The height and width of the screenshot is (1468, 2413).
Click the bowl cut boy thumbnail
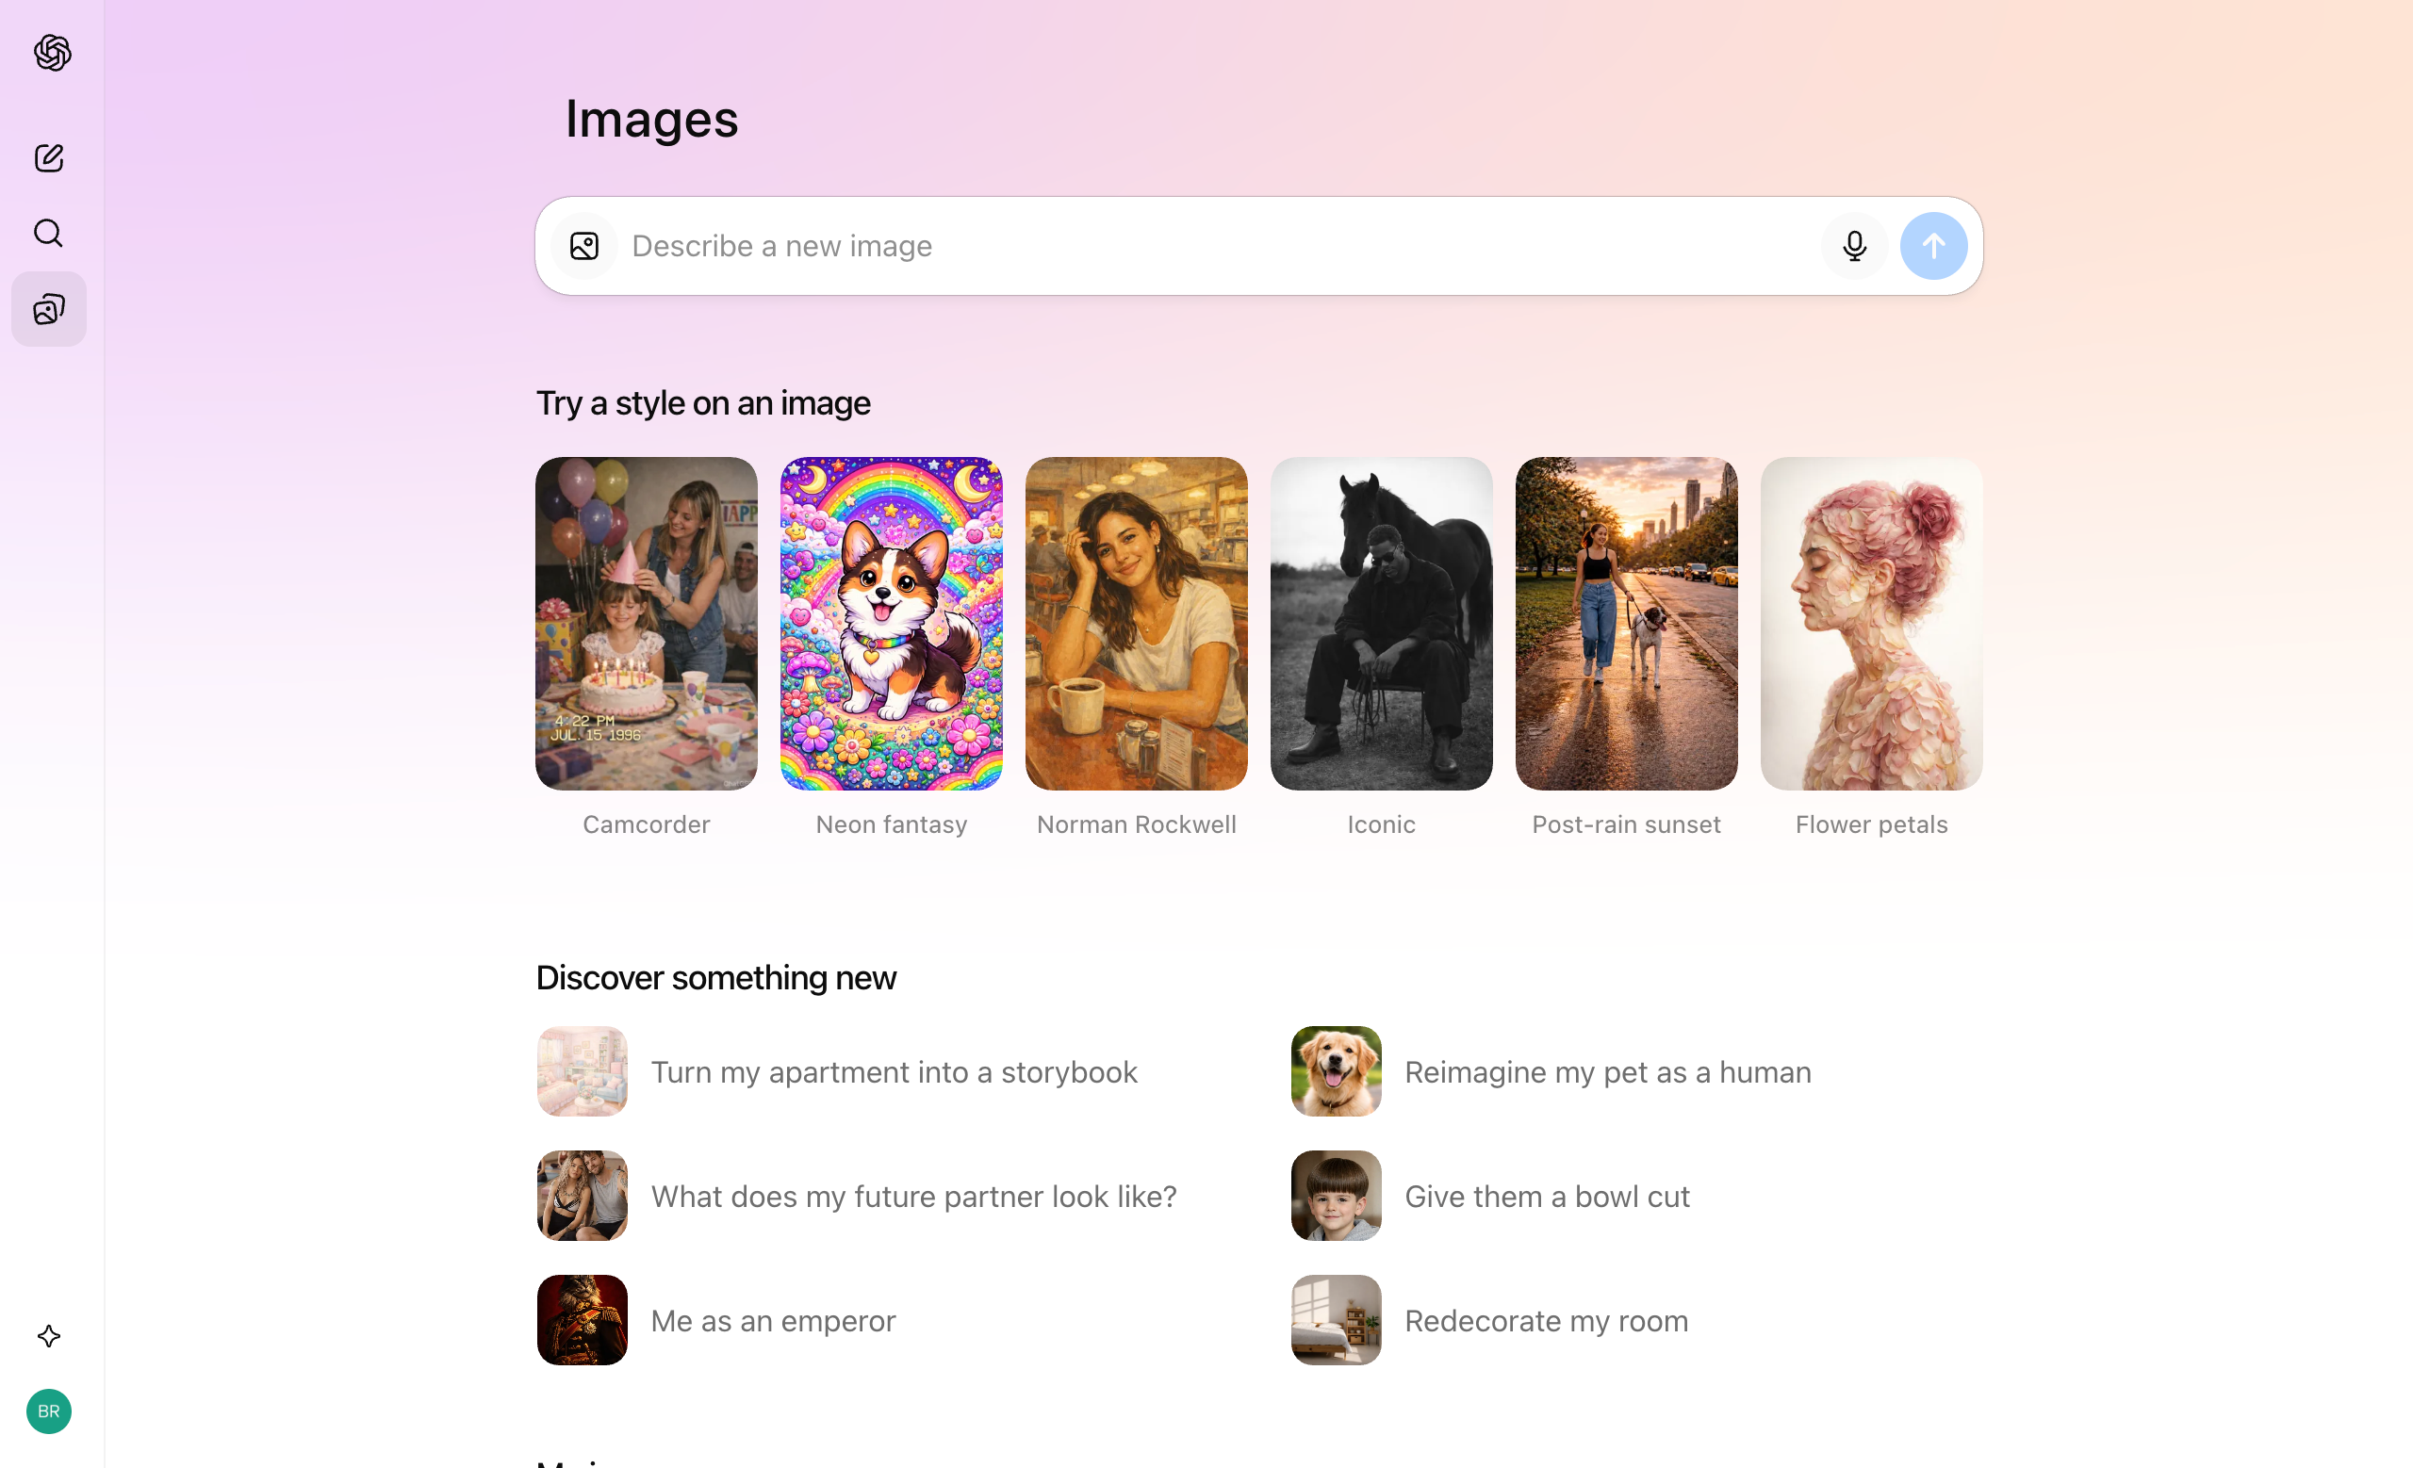coord(1337,1196)
